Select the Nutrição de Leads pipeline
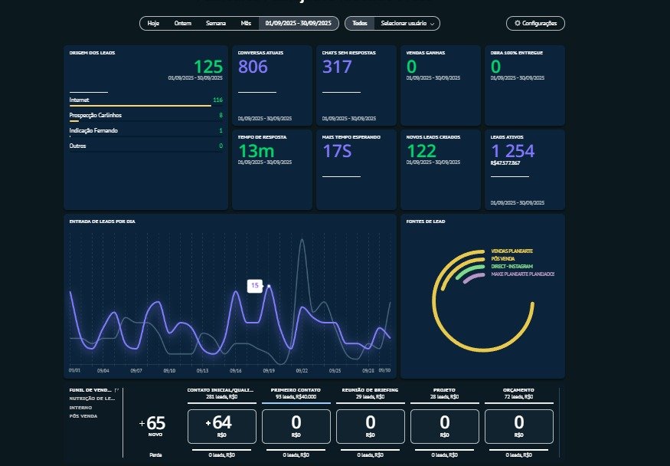 pyautogui.click(x=92, y=399)
